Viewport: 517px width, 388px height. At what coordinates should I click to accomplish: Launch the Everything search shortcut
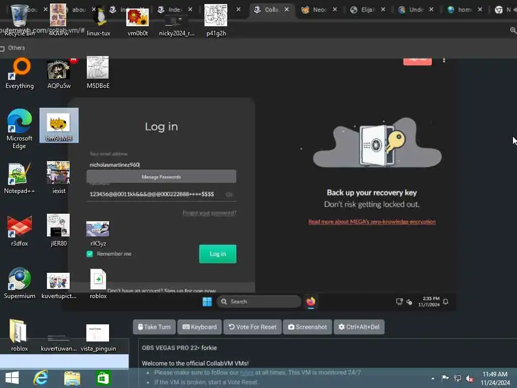coord(20,74)
